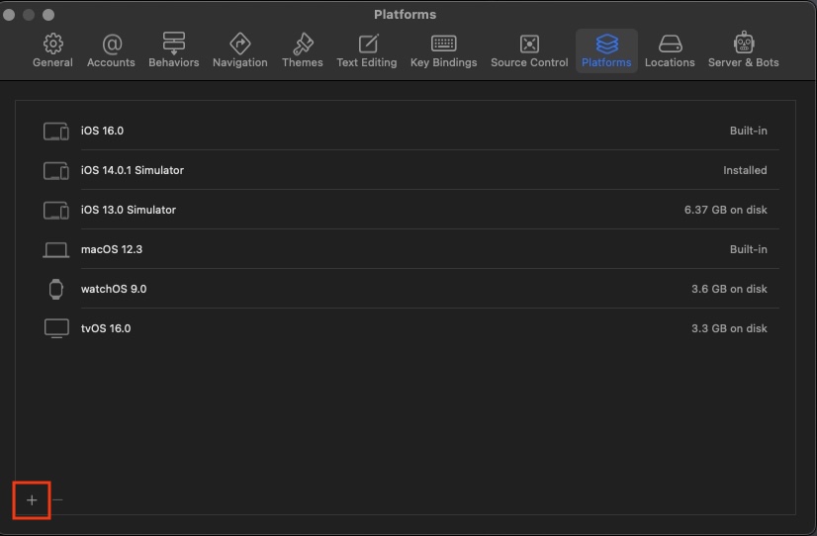This screenshot has height=536, width=817.
Task: Open the General preferences tab
Action: tap(52, 50)
